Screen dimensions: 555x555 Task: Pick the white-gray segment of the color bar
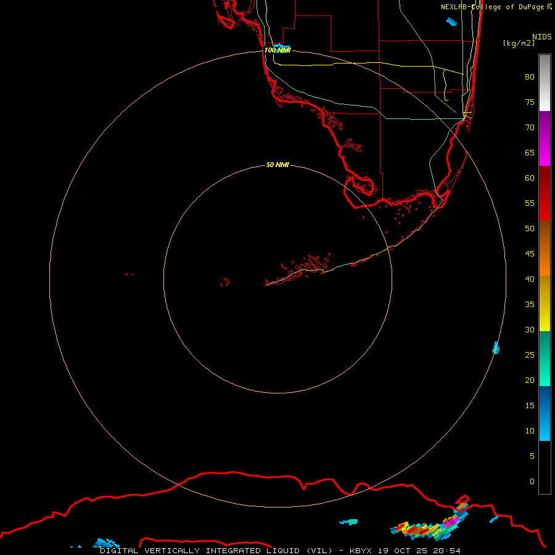coord(545,83)
